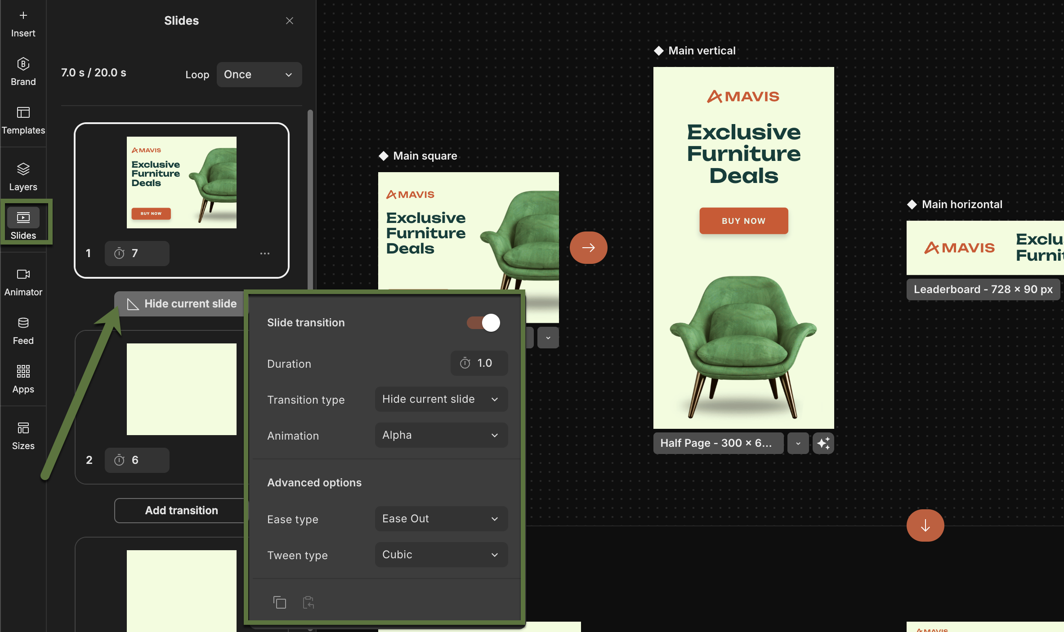Open the Apps panel
Viewport: 1064px width, 632px height.
pyautogui.click(x=23, y=379)
